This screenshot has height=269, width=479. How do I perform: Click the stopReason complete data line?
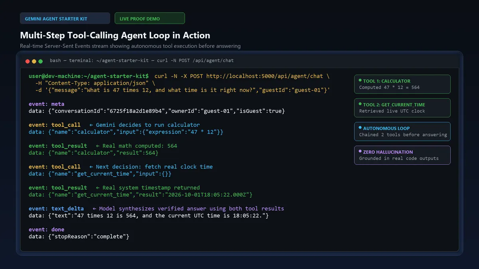tap(79, 237)
